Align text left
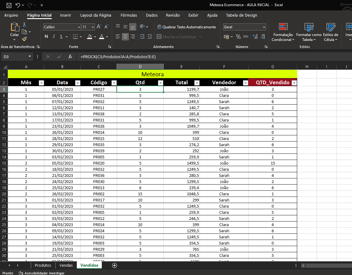352x275 pixels. tap(118, 37)
